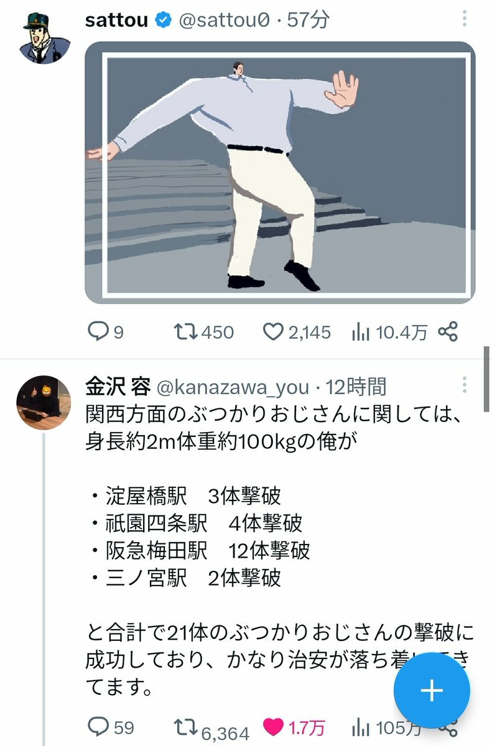This screenshot has height=746, width=492.
Task: Open 金沢 容's profile avatar
Action: [42, 402]
